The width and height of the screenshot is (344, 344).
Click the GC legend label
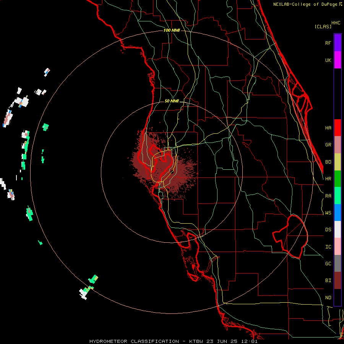tap(328, 264)
